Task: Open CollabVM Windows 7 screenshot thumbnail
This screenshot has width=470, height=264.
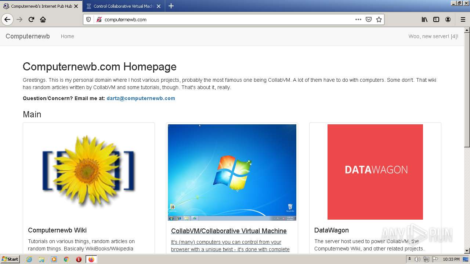Action: pos(232,172)
